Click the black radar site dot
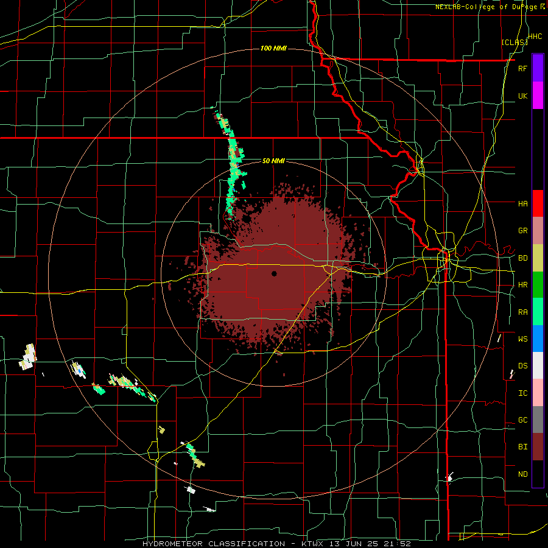 (x=274, y=273)
